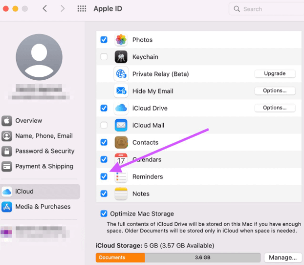Enable the Keychain checkbox
Screen dimensions: 304x265
click(x=104, y=57)
